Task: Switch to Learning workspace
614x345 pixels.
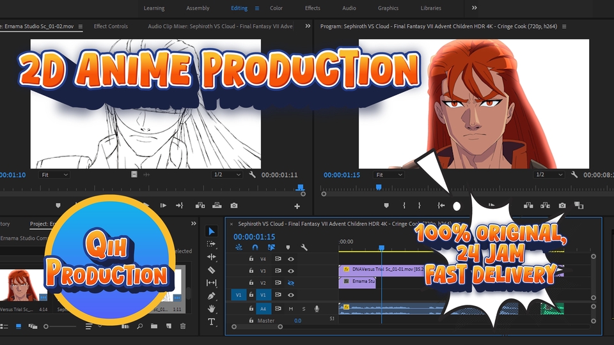Action: click(x=154, y=8)
